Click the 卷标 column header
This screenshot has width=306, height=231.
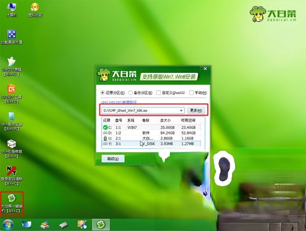point(146,120)
